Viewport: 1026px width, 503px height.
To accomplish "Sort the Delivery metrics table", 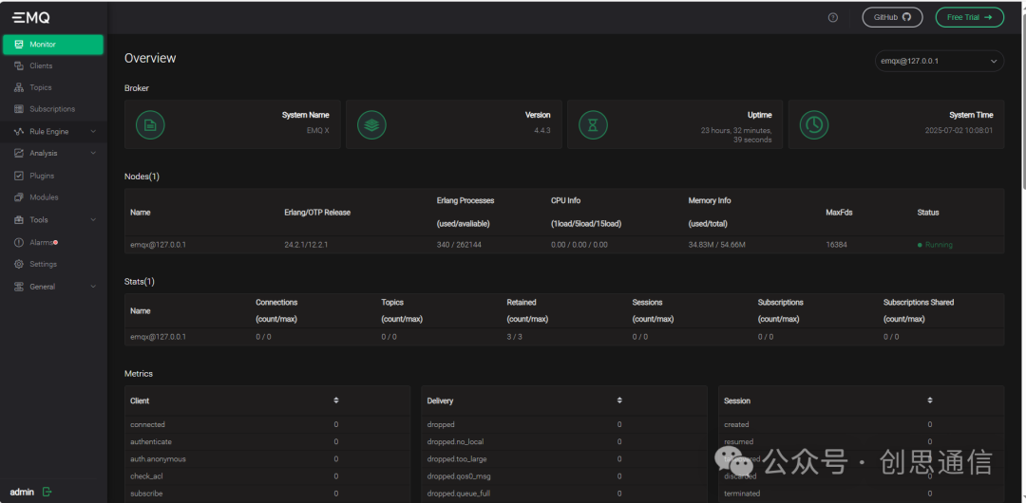I will coord(619,401).
